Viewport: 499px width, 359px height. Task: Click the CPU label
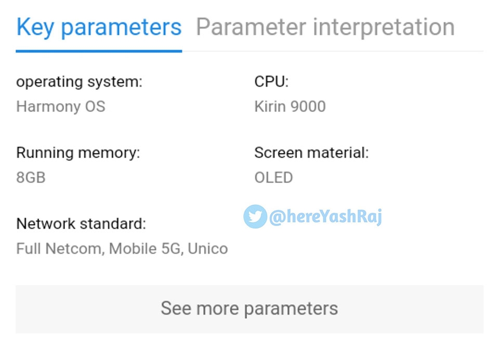[271, 82]
